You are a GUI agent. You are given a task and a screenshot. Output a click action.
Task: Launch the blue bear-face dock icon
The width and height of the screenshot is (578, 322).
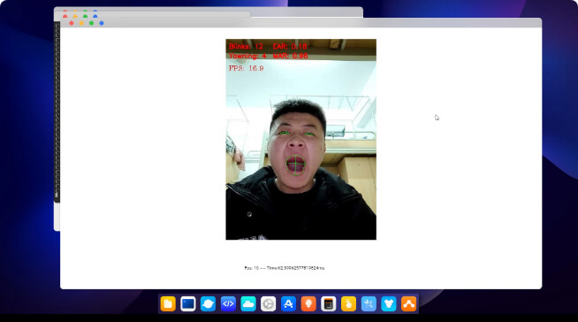tap(389, 304)
